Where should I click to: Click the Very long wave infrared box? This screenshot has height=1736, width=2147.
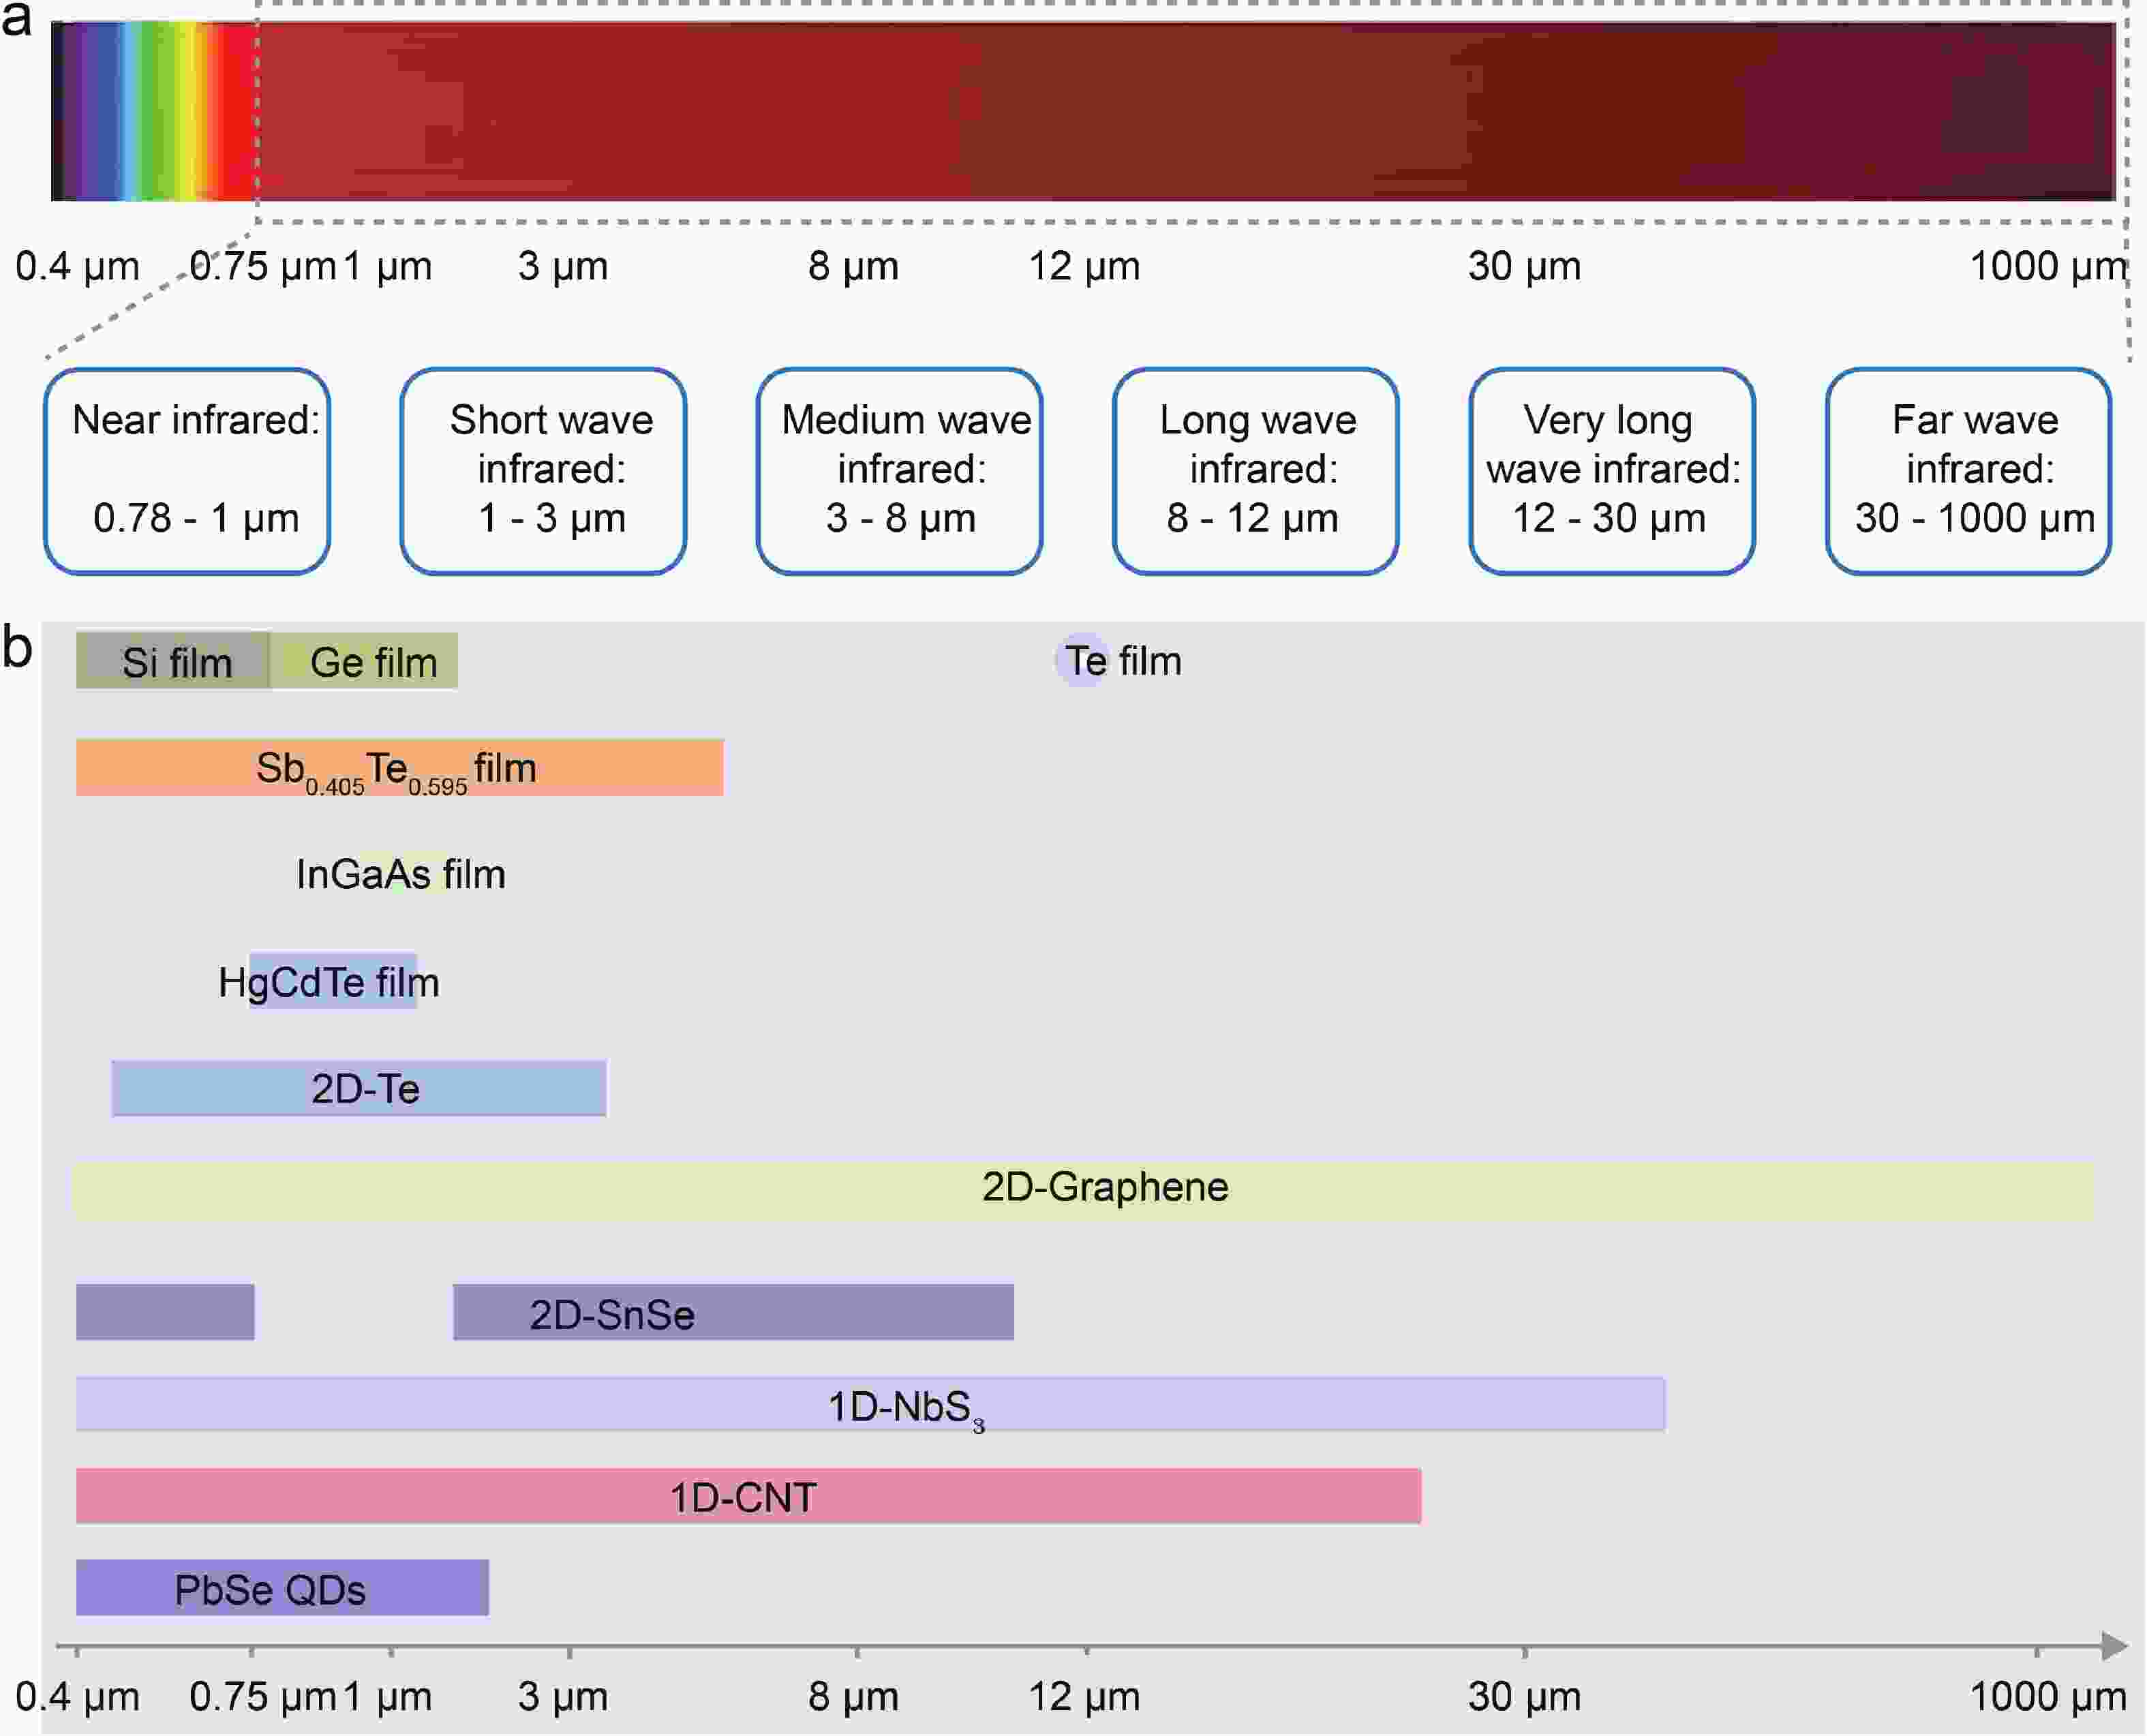[x=1611, y=471]
